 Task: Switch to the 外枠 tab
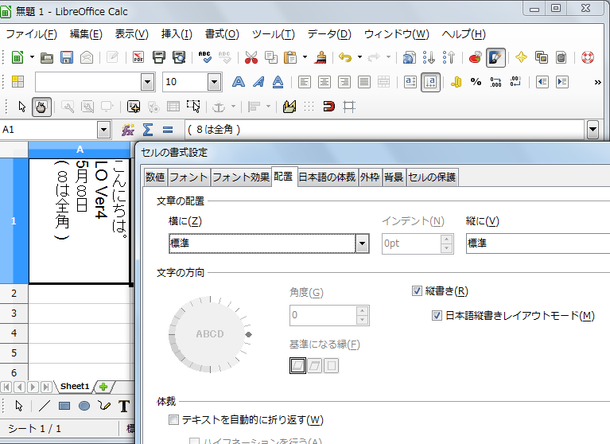(x=370, y=177)
